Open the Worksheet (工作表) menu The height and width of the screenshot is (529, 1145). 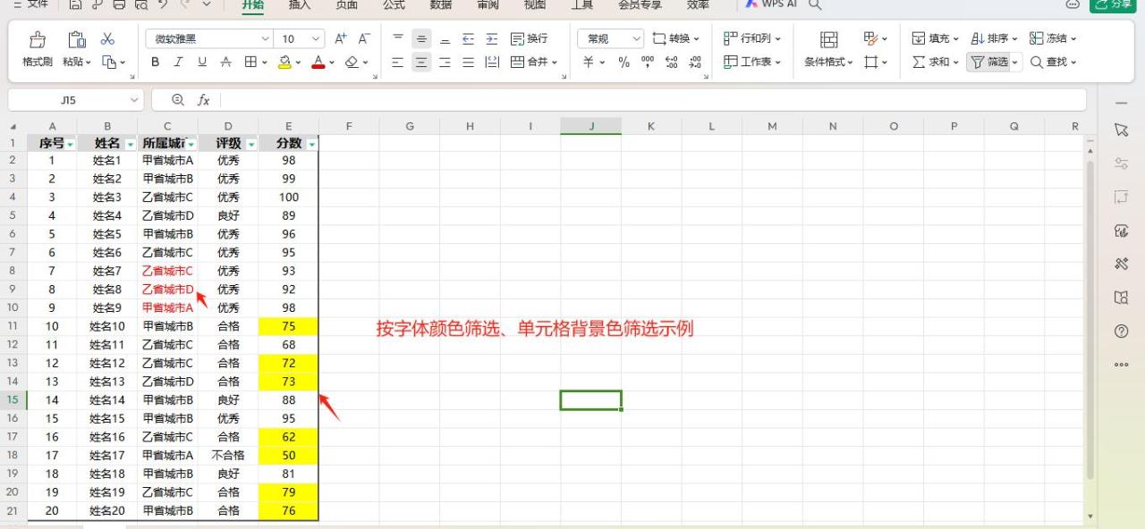(x=752, y=63)
